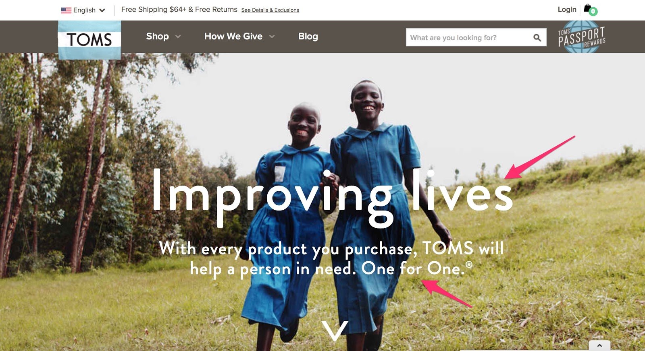645x351 pixels.
Task: Open the shopping bag cart icon
Action: [588, 8]
